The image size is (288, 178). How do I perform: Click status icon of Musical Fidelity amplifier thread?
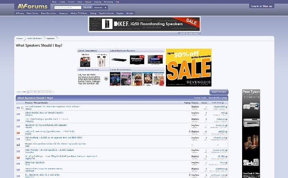point(18,126)
